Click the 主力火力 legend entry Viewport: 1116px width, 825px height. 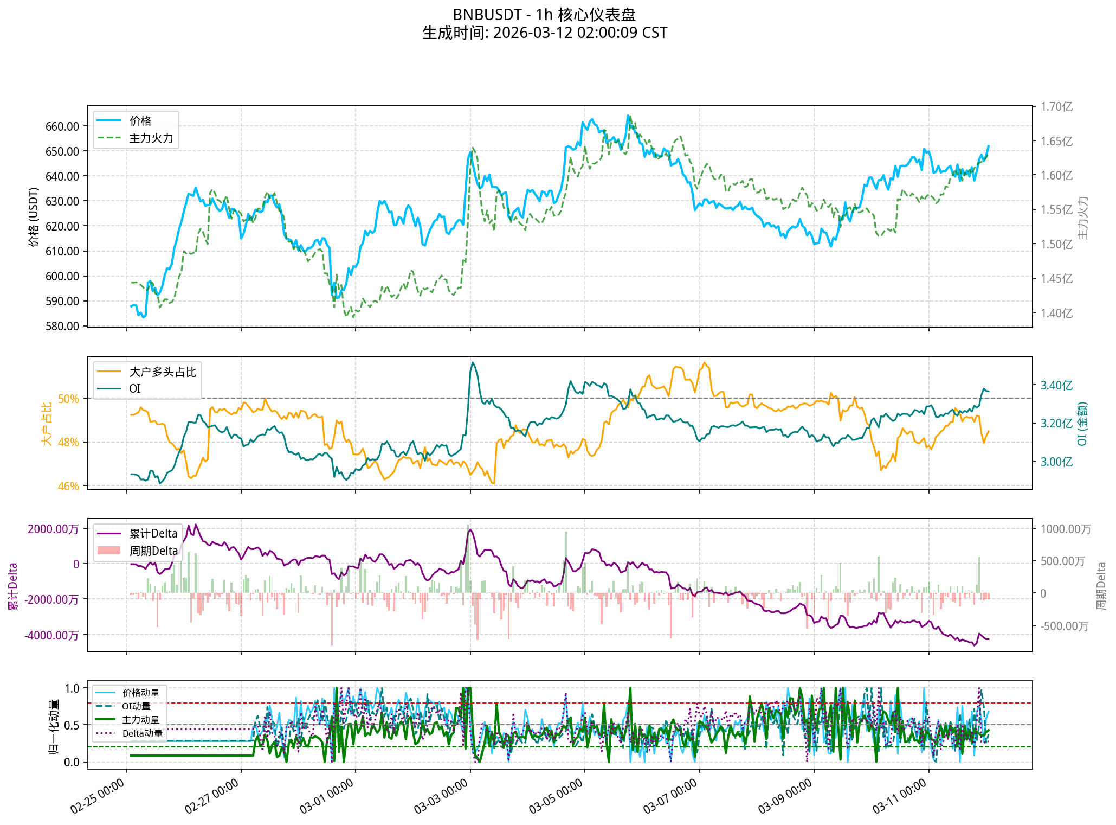[x=151, y=138]
